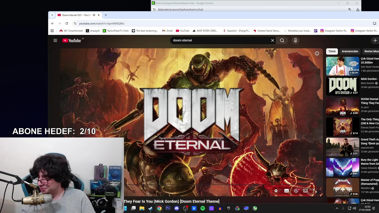Toggle the system tray microphone

tap(343, 208)
